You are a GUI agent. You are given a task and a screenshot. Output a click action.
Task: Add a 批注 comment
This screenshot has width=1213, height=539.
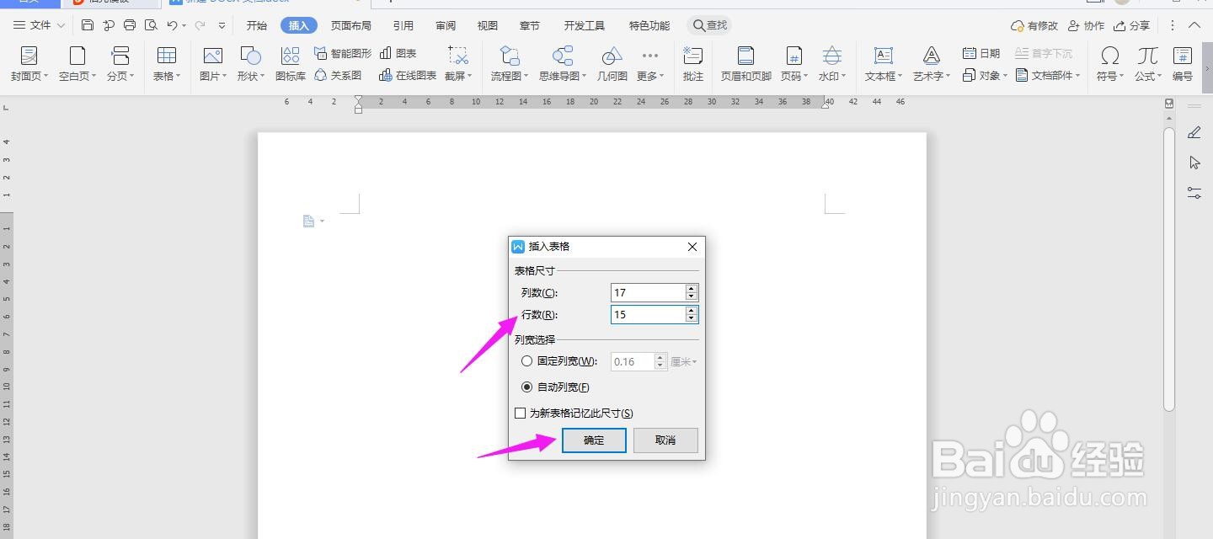pyautogui.click(x=693, y=65)
